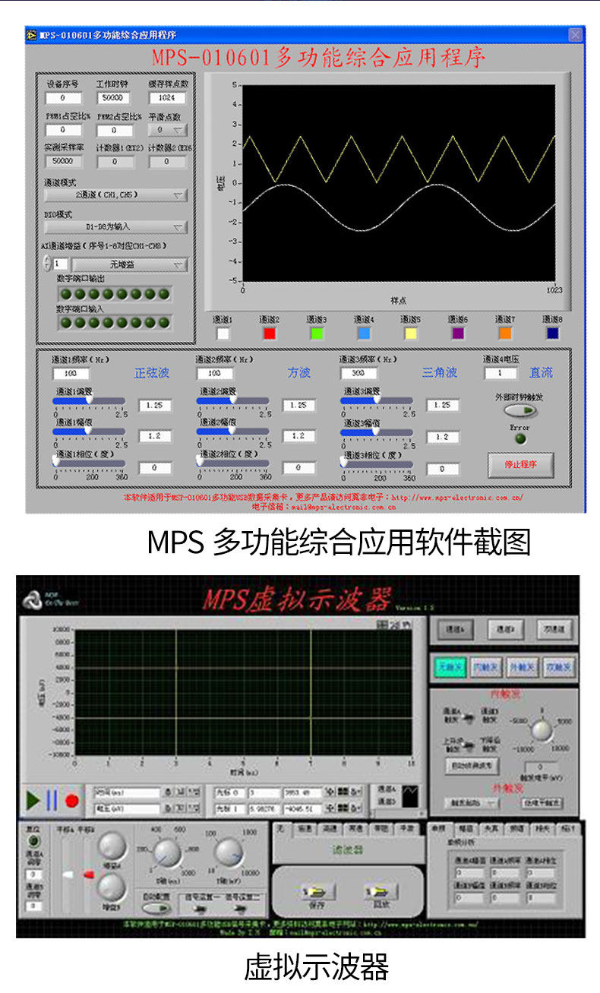The image size is (600, 993).
Task: Click the T轴(ms) time base knob
Action: click(x=167, y=854)
